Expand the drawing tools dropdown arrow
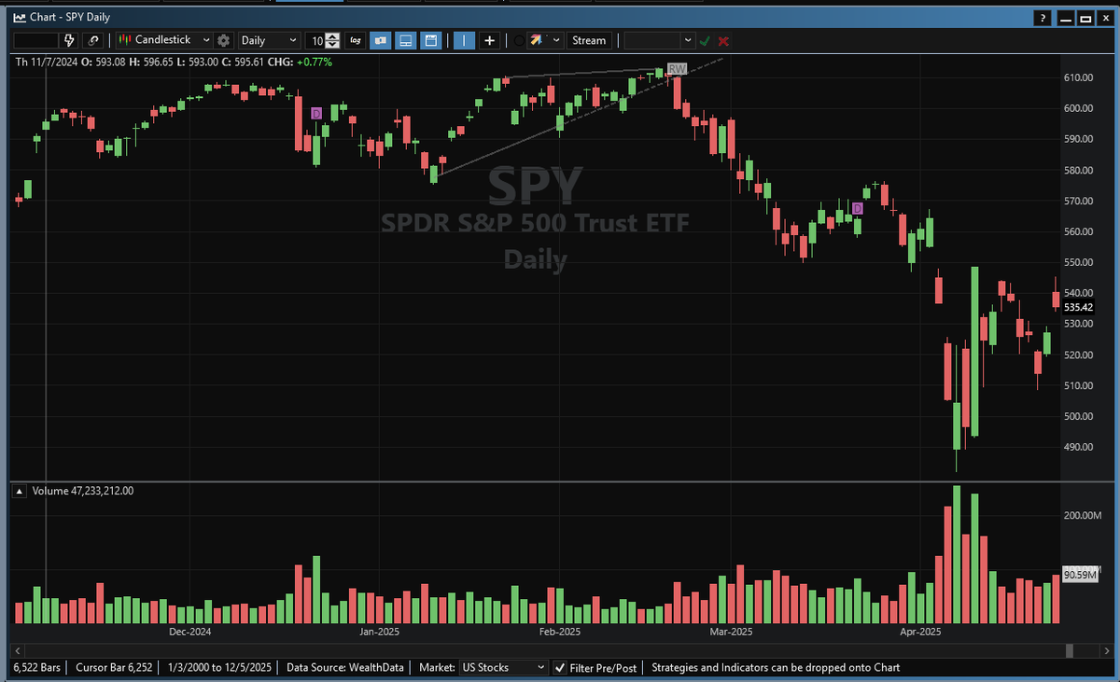The height and width of the screenshot is (682, 1120). tap(556, 40)
